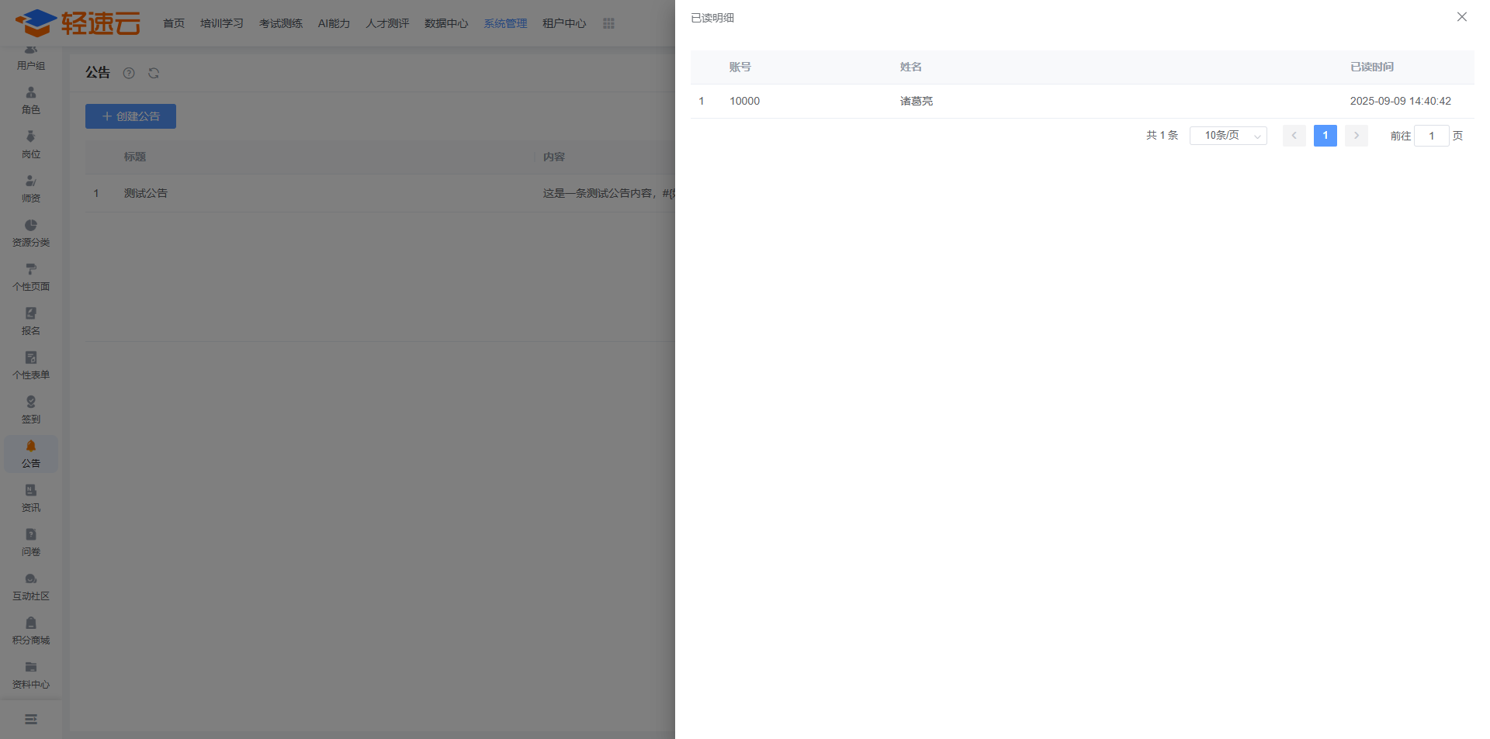1490x739 pixels.
Task: Click previous page arrow in pagination
Action: coord(1294,136)
